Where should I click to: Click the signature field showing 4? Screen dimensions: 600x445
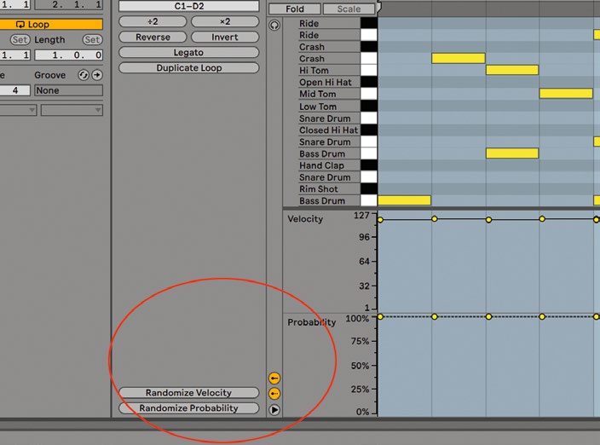click(15, 90)
